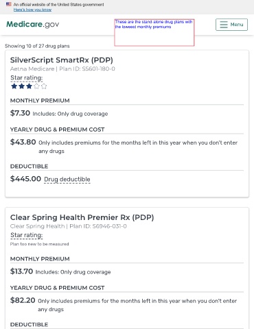Click the hamburger icon in Menu button
The image size is (254, 329).
(224, 25)
